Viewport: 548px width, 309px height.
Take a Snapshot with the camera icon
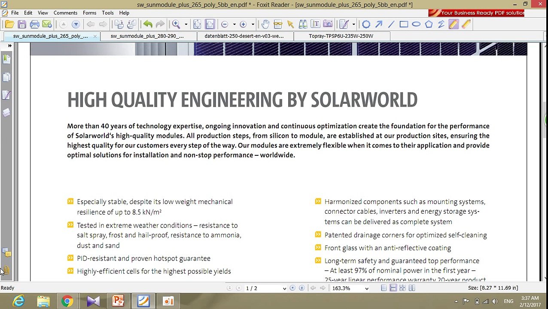pyautogui.click(x=328, y=24)
